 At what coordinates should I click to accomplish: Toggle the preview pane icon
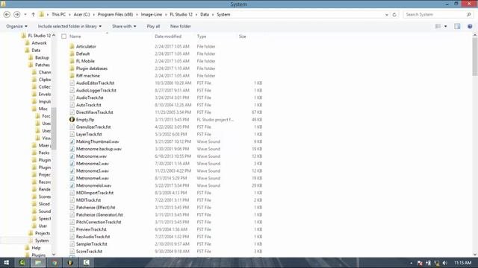(x=457, y=27)
